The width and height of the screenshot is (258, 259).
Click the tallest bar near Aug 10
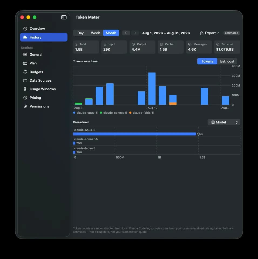[152, 89]
